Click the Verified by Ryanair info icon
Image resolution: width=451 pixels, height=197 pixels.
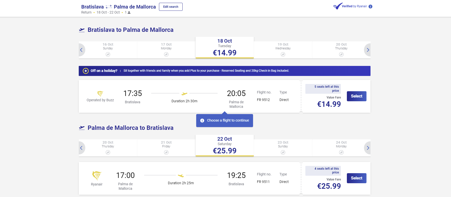tap(371, 7)
